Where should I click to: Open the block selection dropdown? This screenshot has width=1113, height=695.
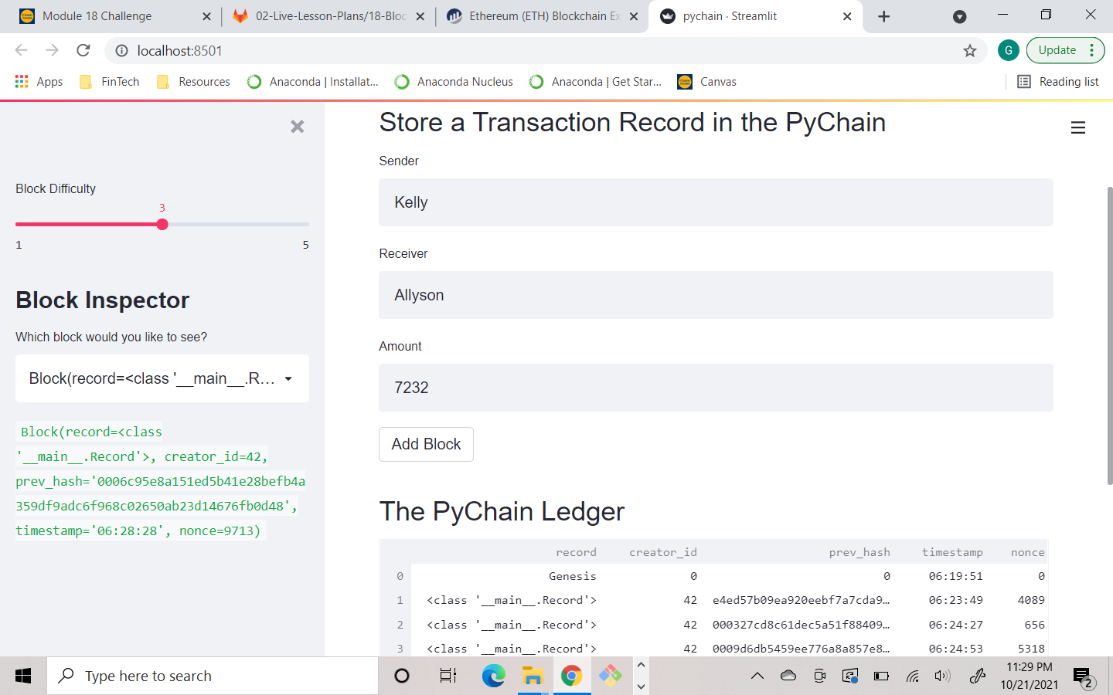tap(162, 378)
